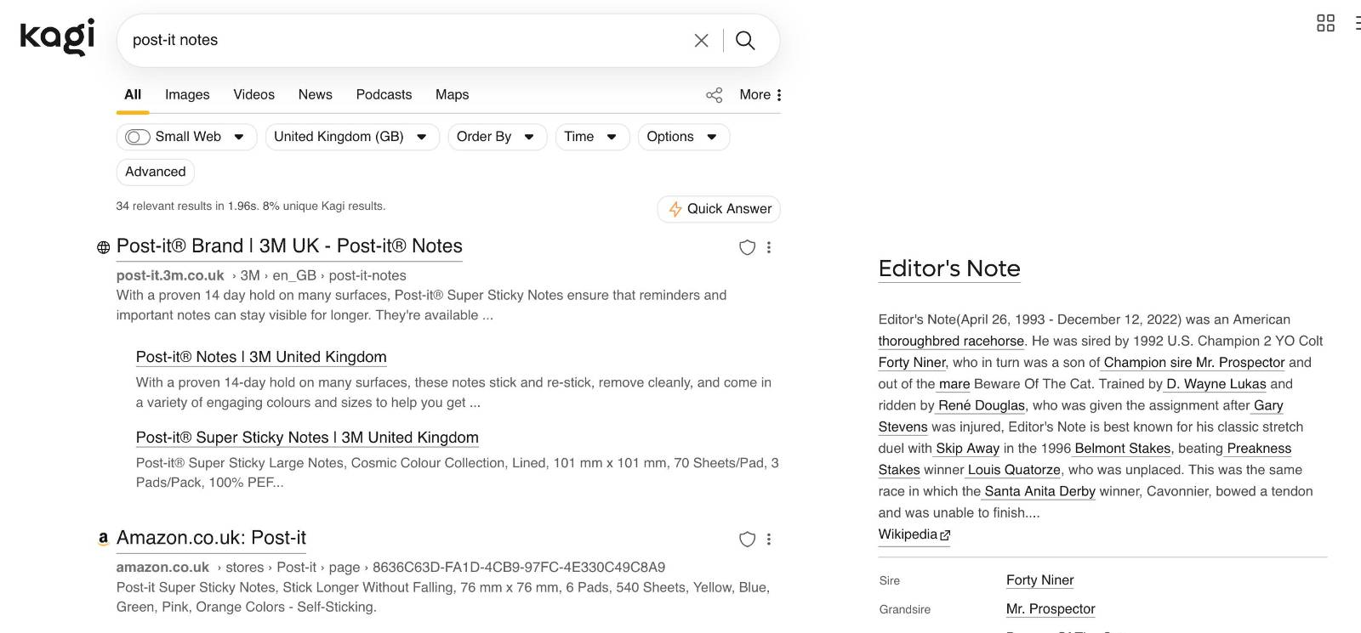Select the All tab
This screenshot has width=1361, height=633.
(133, 95)
